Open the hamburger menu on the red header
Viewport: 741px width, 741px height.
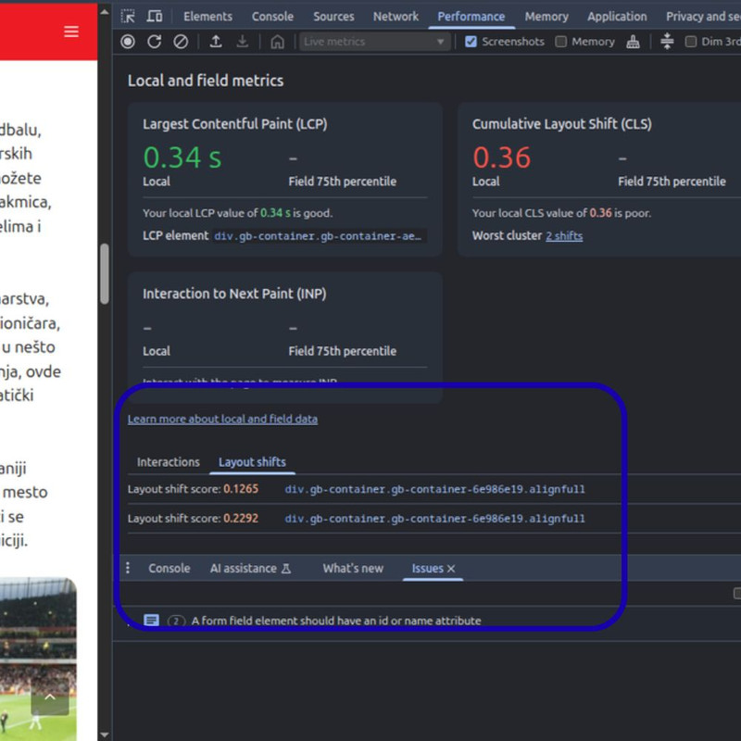pyautogui.click(x=71, y=31)
